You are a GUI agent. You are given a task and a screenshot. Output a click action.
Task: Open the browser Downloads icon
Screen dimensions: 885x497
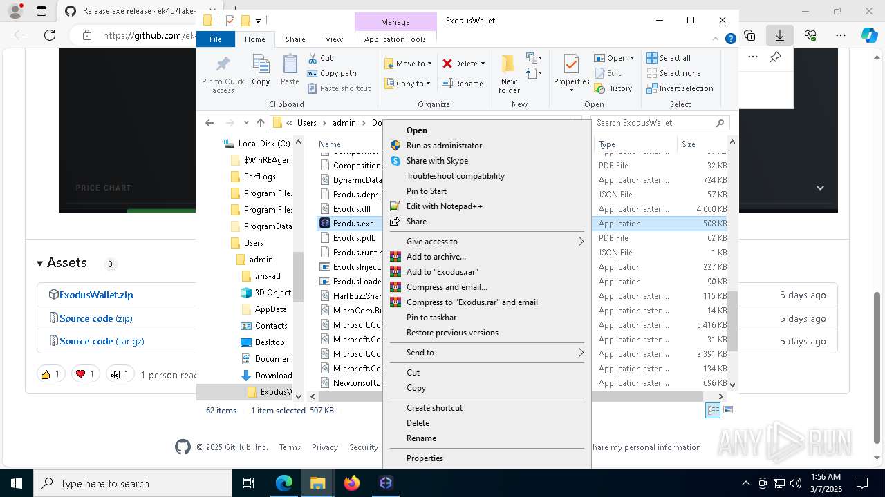click(x=780, y=35)
